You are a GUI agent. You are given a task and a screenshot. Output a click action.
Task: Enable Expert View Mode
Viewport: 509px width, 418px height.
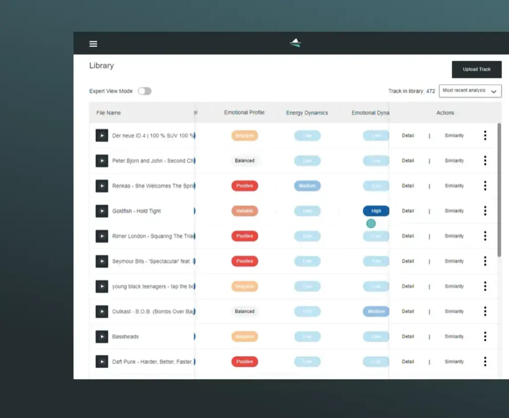click(144, 91)
